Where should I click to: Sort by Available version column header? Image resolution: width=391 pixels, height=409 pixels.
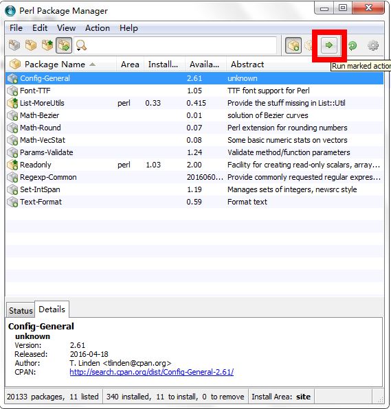(205, 65)
